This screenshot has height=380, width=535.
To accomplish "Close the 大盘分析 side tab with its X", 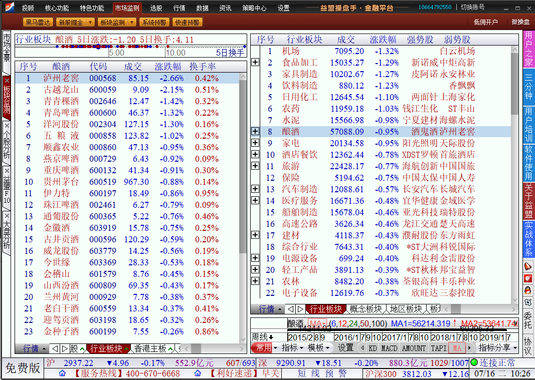I will coord(7,216).
